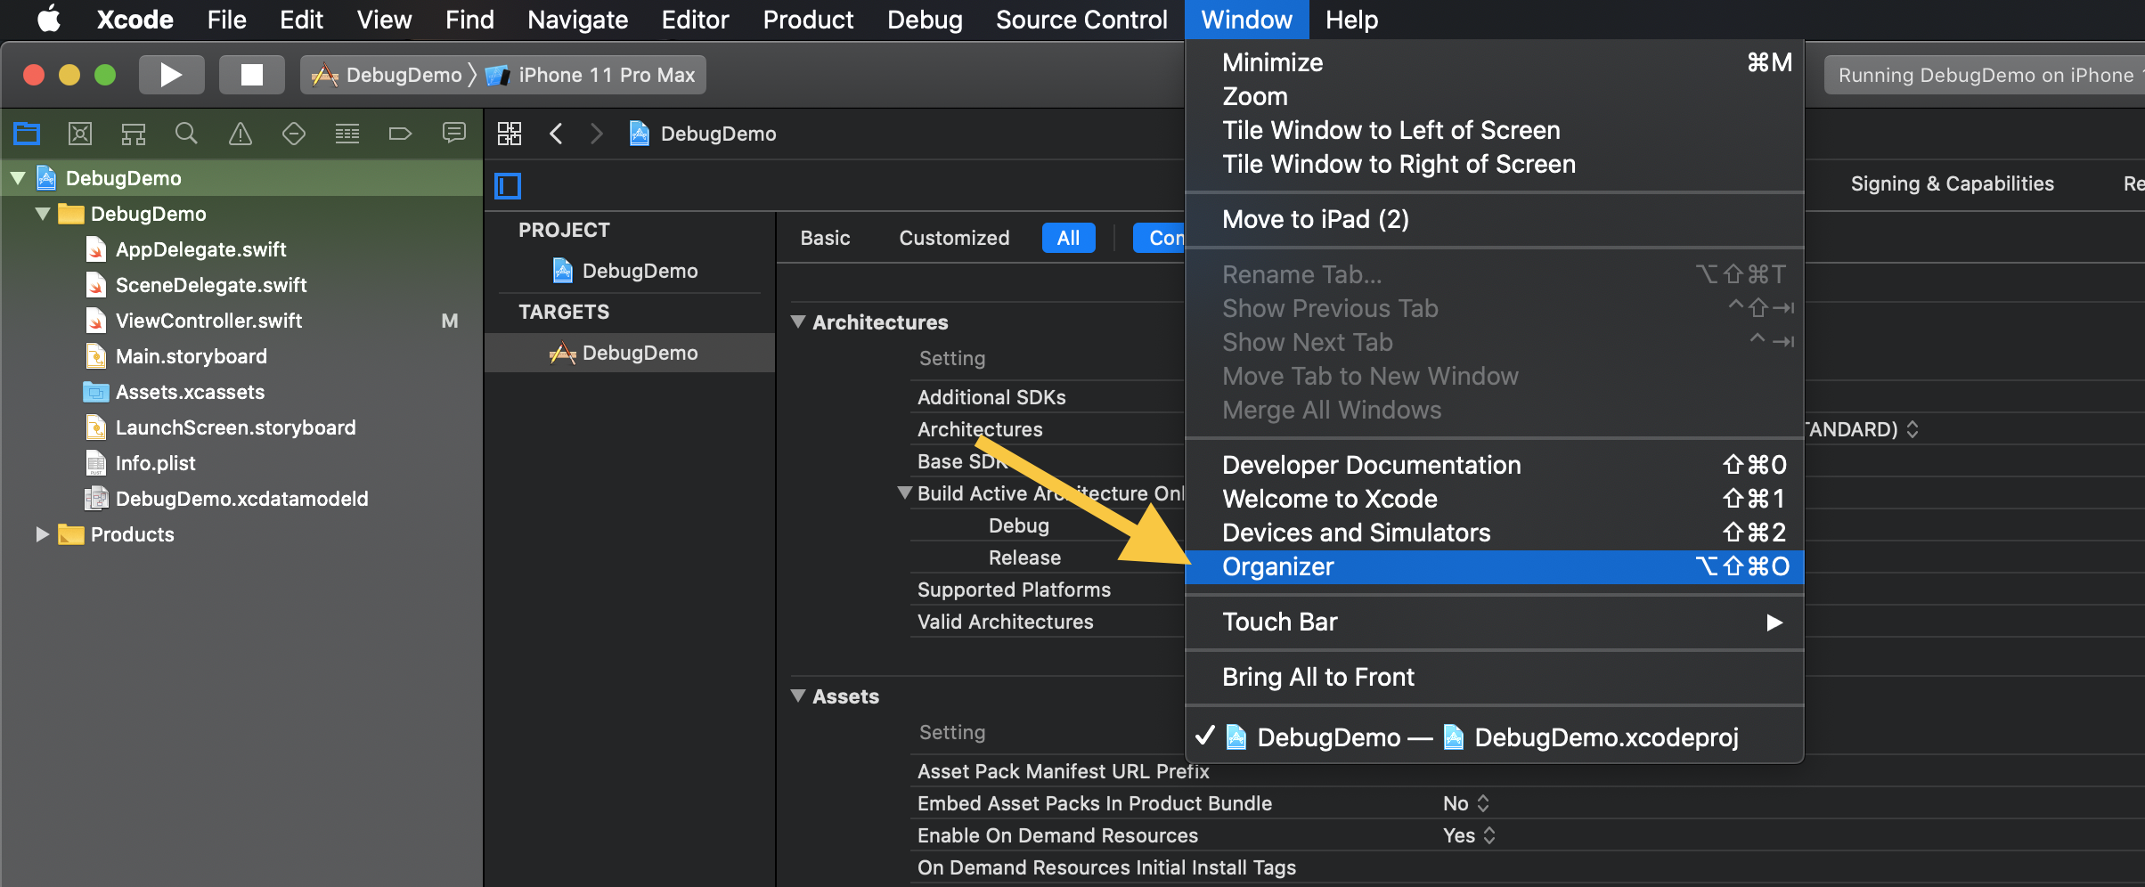2145x887 pixels.
Task: Switch to Signing & Capabilities tab
Action: 1952,183
